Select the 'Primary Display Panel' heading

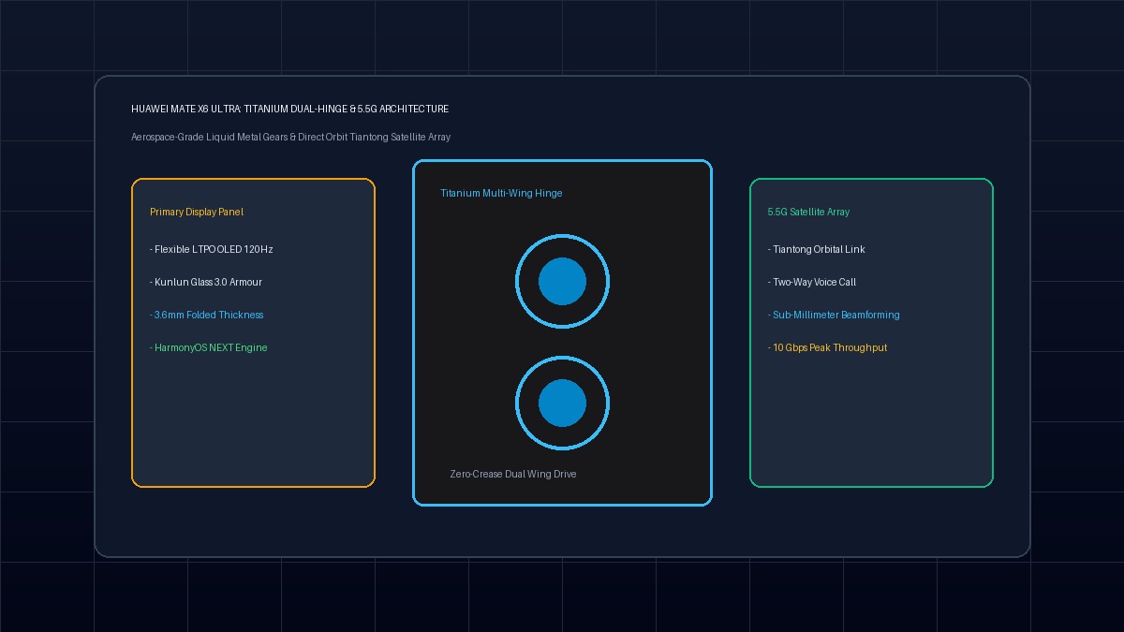click(x=197, y=213)
